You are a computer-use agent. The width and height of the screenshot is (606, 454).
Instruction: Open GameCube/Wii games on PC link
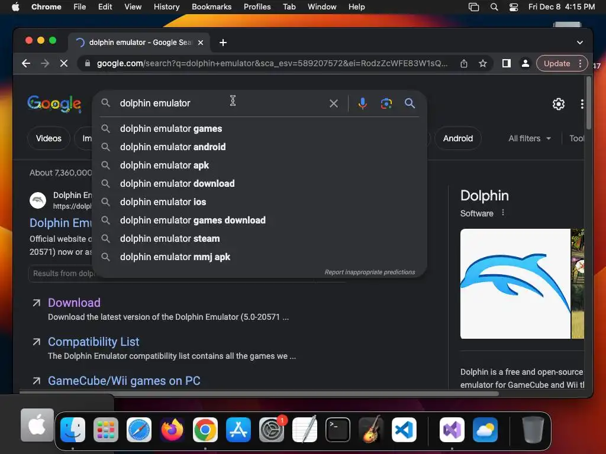124,381
